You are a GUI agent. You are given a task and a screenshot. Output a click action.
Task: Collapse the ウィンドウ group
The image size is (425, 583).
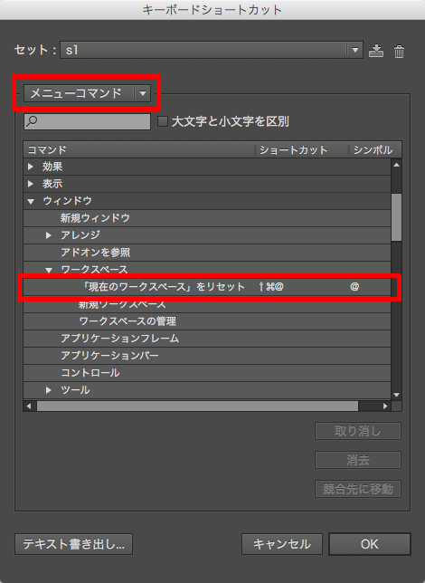coord(31,201)
